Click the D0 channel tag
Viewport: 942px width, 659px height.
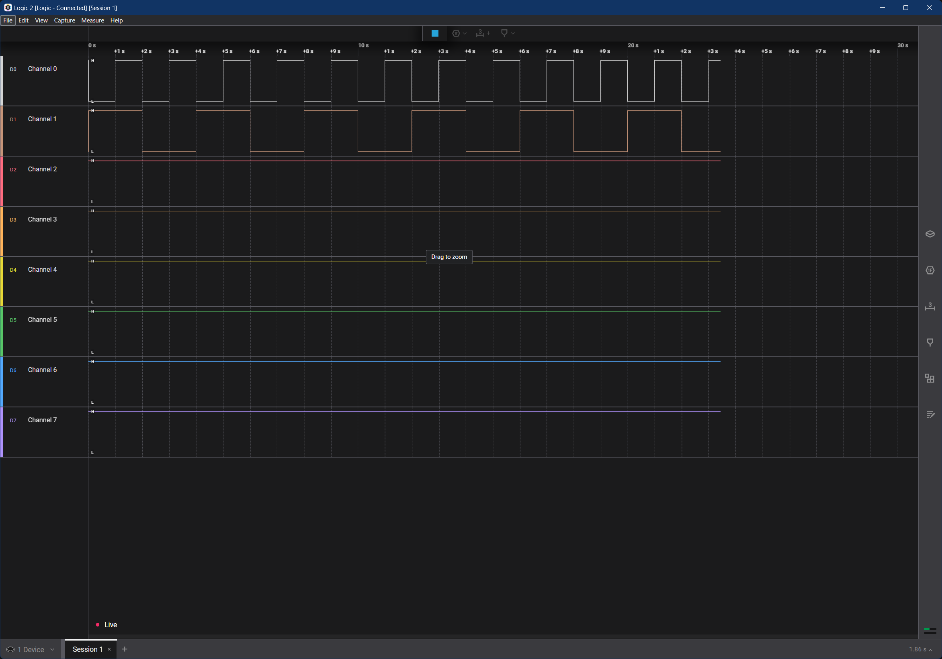point(13,69)
